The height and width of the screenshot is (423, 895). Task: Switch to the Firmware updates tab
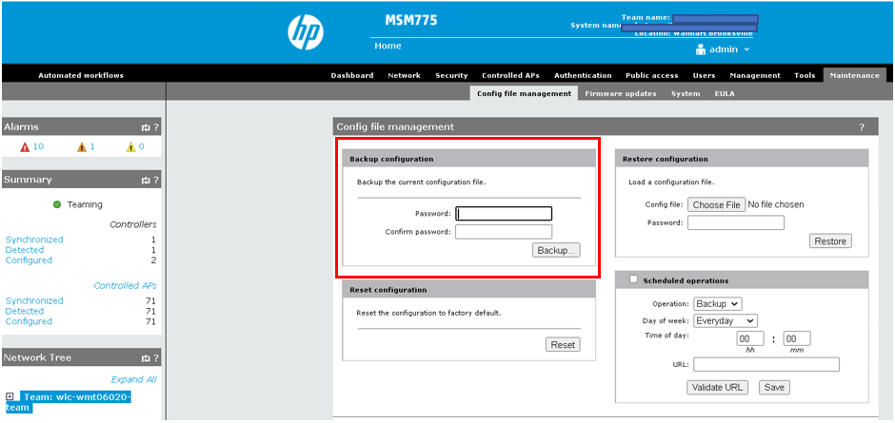[620, 94]
